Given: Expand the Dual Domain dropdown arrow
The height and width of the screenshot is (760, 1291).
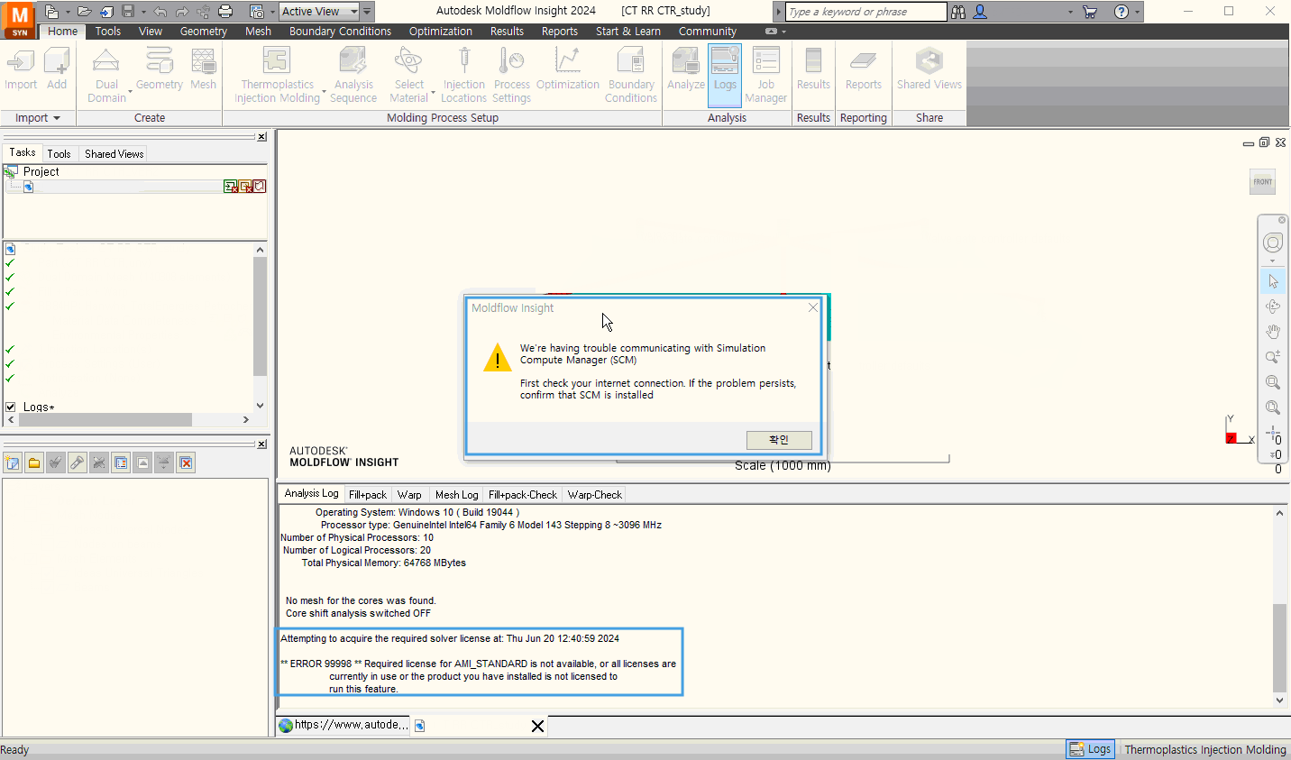Looking at the screenshot, I should tap(130, 92).
